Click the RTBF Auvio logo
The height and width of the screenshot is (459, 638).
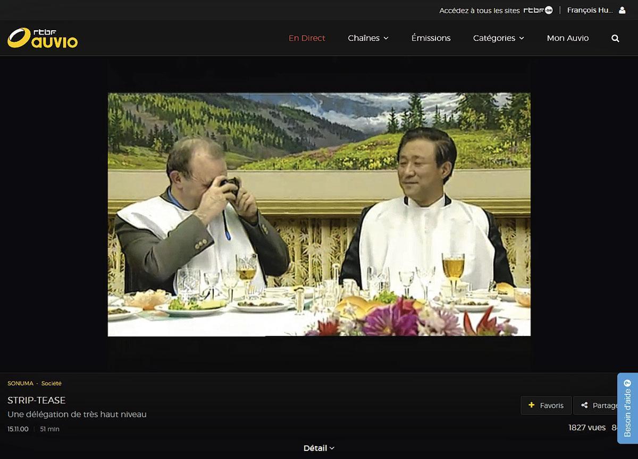coord(43,38)
